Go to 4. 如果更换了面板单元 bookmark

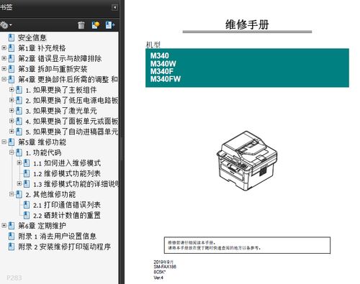pos(72,122)
